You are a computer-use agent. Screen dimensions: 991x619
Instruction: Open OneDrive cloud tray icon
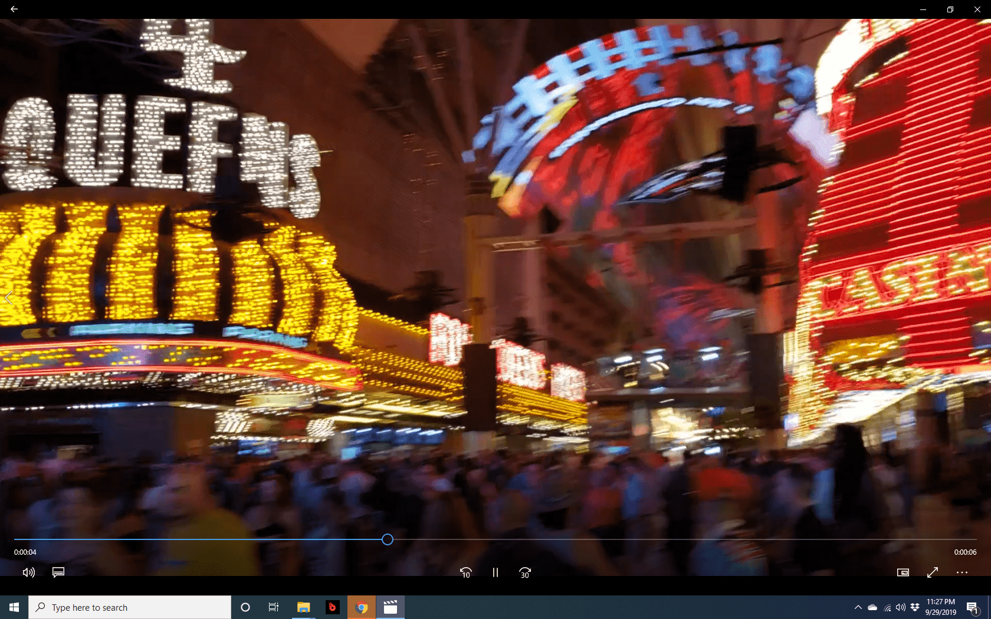coord(872,607)
